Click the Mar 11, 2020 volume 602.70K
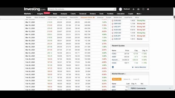The height and width of the screenshot is (98, 175). [87, 35]
